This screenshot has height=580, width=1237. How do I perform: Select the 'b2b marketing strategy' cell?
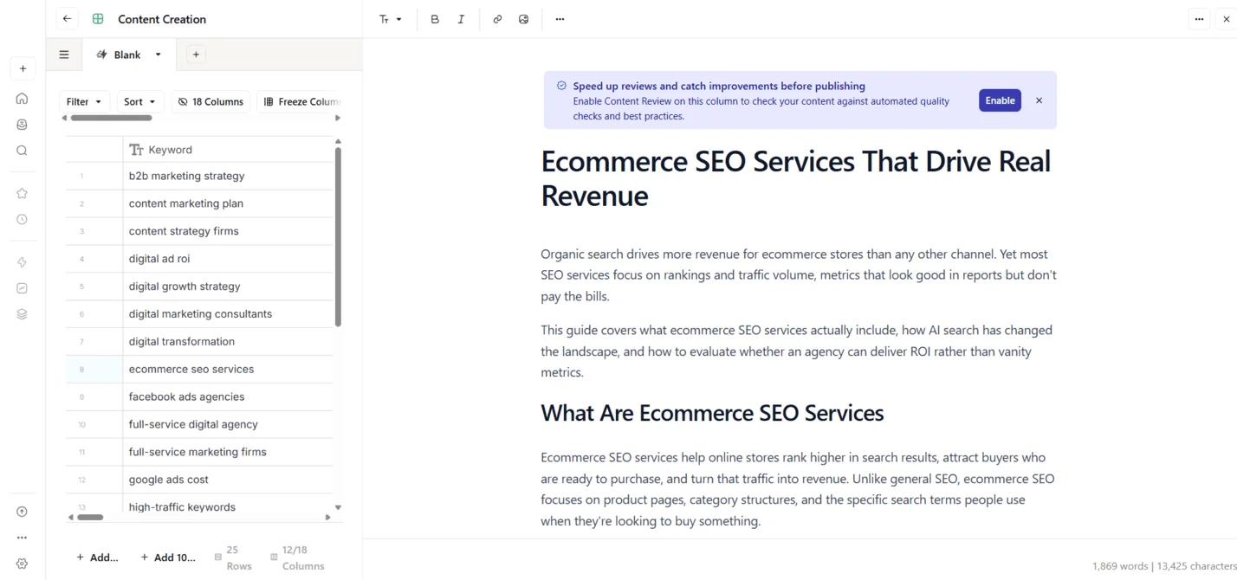[228, 176]
